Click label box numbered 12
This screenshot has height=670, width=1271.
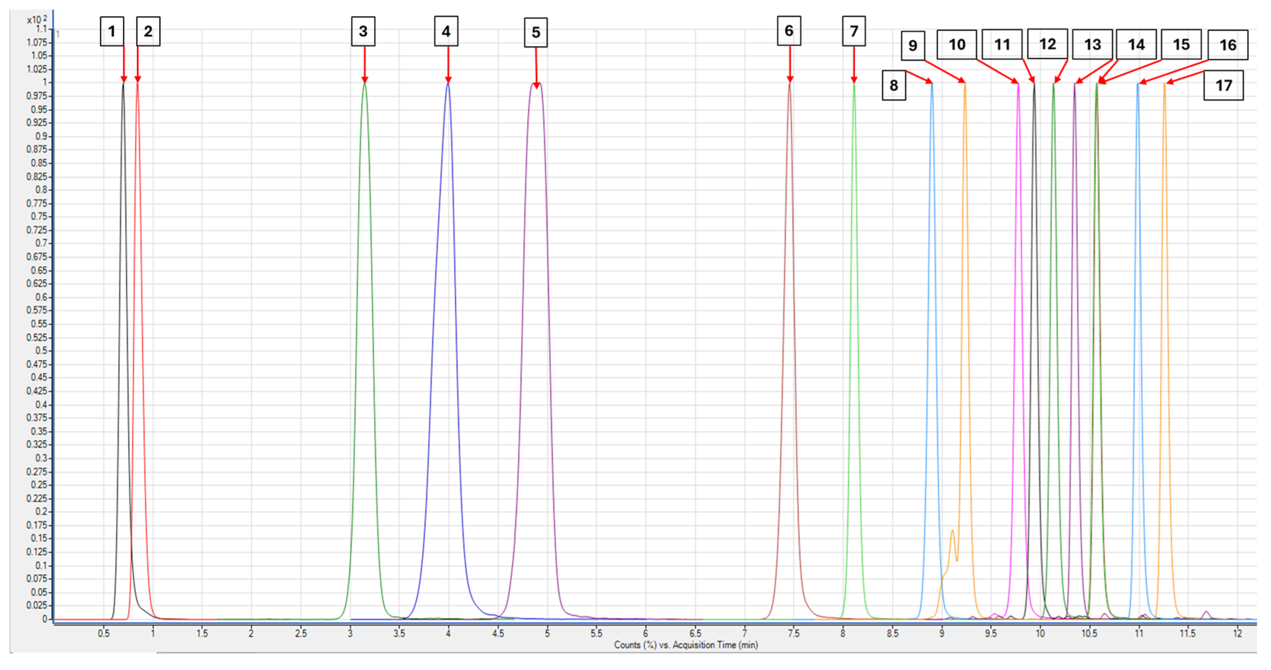1047,45
